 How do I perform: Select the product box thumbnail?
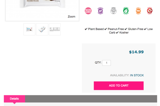pos(42,29)
